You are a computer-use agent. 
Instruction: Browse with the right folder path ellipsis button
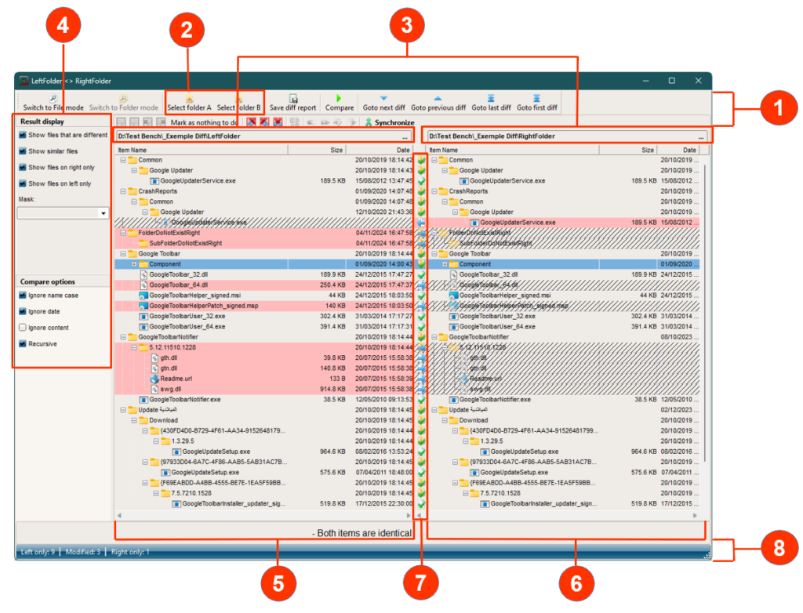[701, 136]
